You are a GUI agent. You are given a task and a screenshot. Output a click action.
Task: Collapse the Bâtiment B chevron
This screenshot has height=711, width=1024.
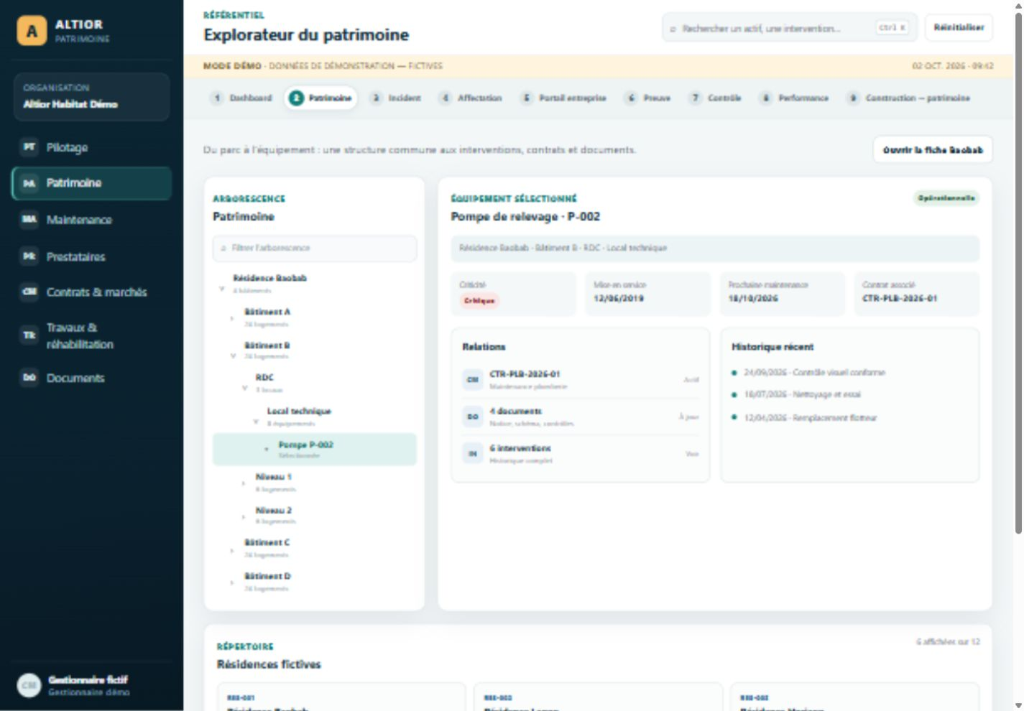point(233,355)
